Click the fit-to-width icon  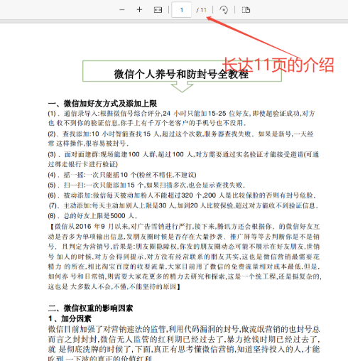pyautogui.click(x=158, y=10)
